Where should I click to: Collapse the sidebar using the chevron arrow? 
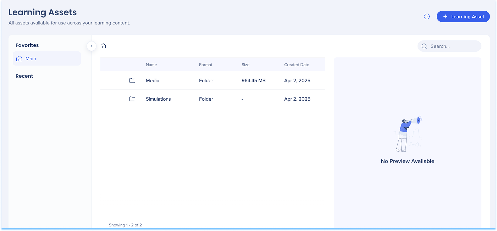click(92, 46)
